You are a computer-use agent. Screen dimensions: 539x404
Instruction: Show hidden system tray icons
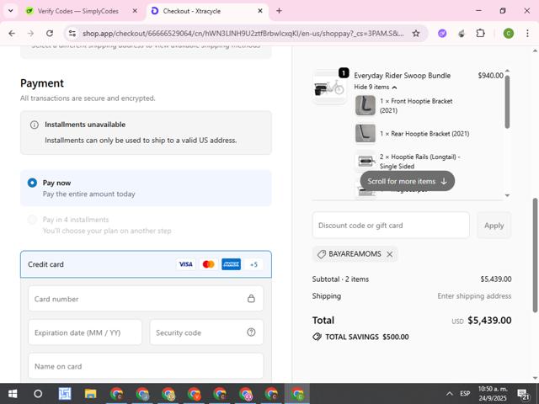pyautogui.click(x=449, y=394)
